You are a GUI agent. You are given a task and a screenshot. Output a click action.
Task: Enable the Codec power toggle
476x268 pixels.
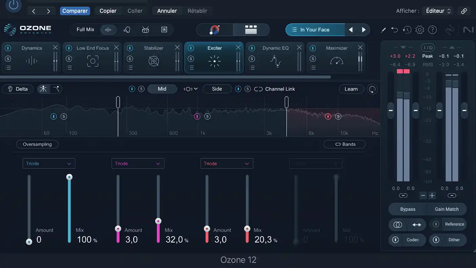(395, 240)
